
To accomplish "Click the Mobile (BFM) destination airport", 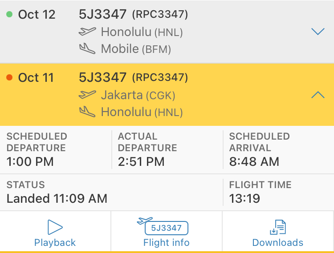I will click(x=136, y=49).
